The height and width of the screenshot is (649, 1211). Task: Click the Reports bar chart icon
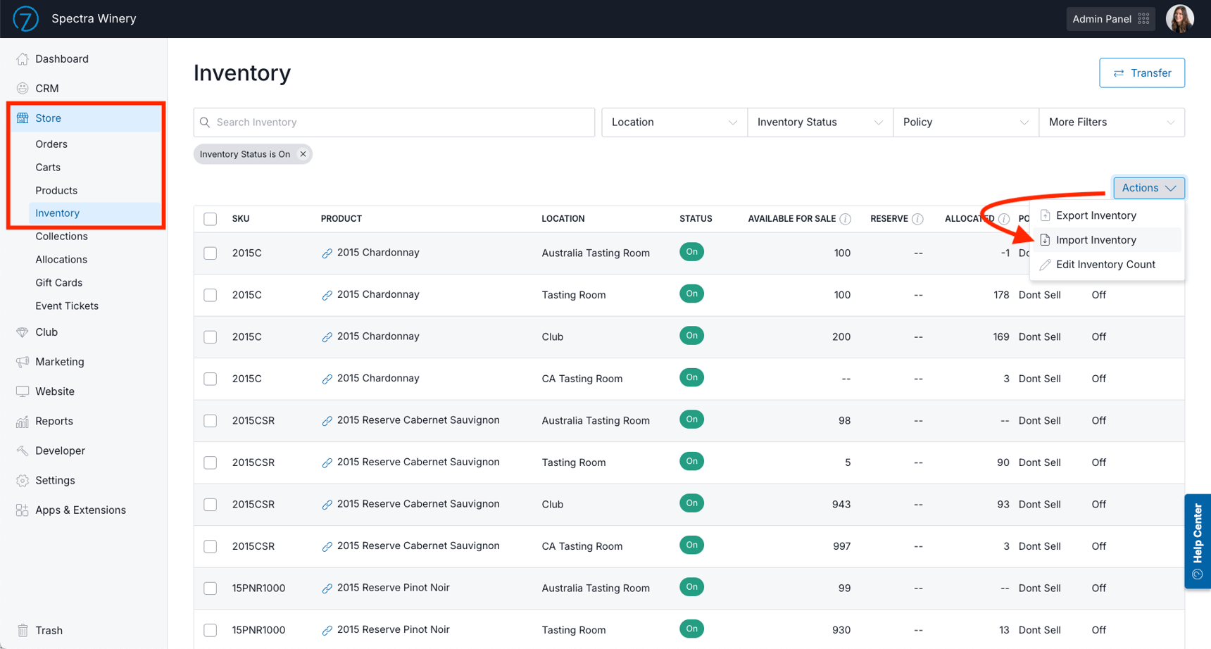(x=23, y=421)
